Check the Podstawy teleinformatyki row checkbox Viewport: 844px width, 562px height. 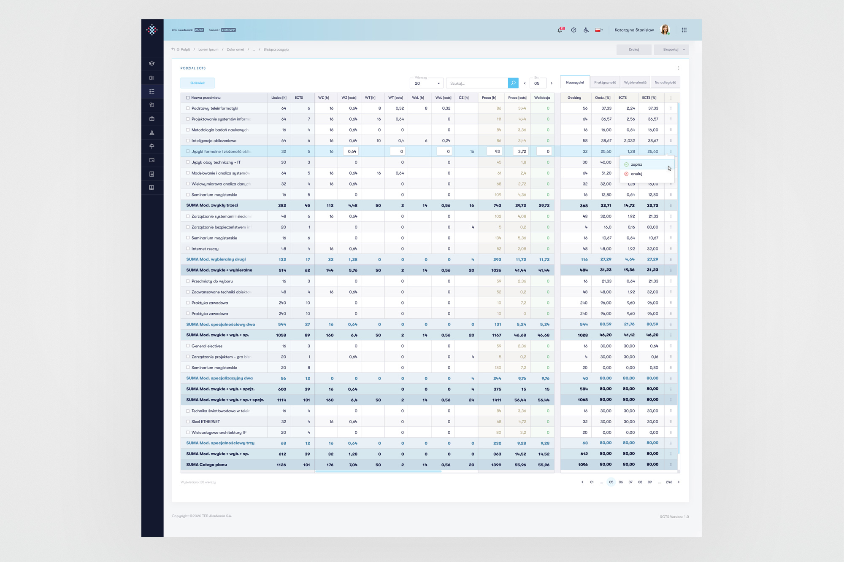(188, 108)
